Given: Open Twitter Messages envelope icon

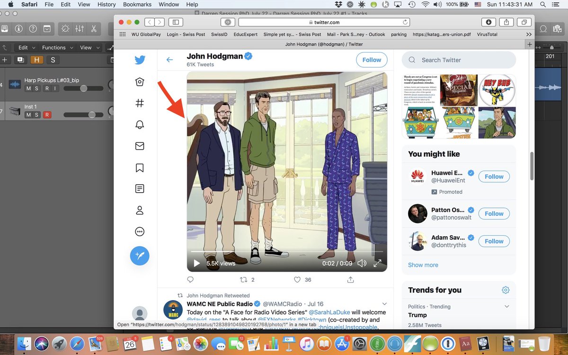Looking at the screenshot, I should click(x=140, y=146).
